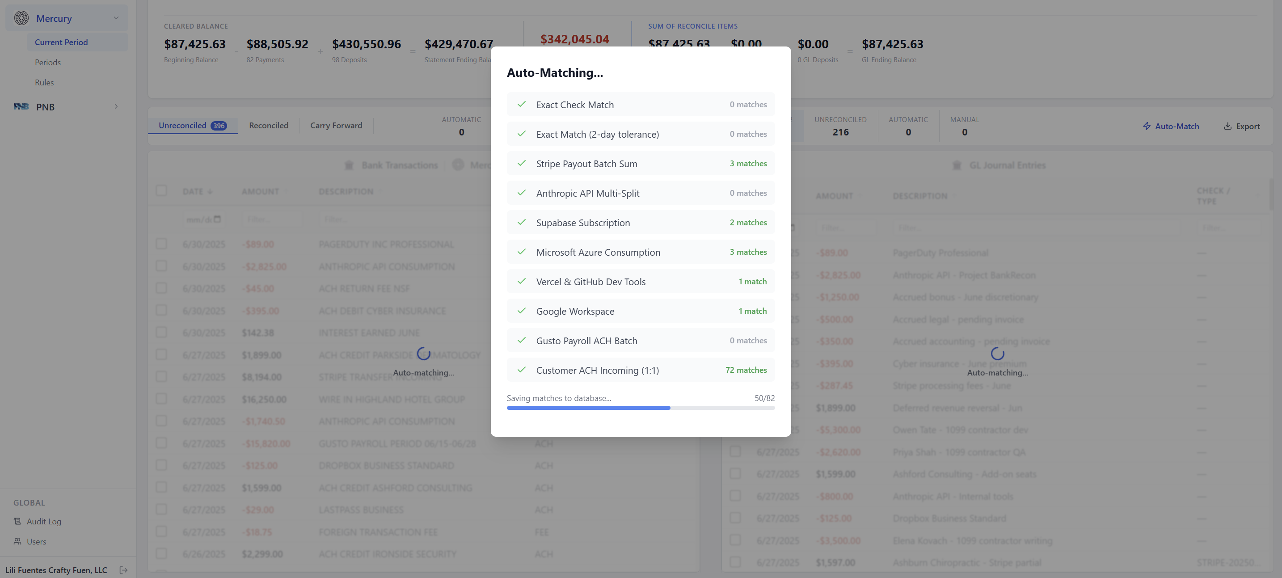Open the Current Period page
Screen dimensions: 1282x578
pos(78,42)
